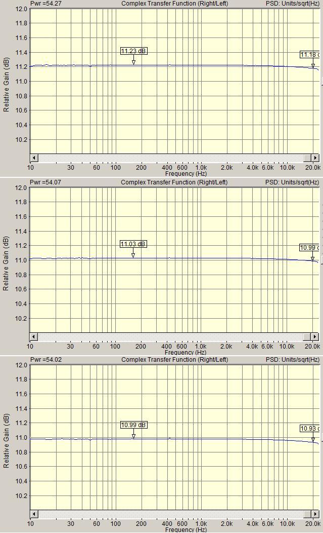Click right scroll arrow in middle graph
This screenshot has width=323, height=533.
[315, 336]
